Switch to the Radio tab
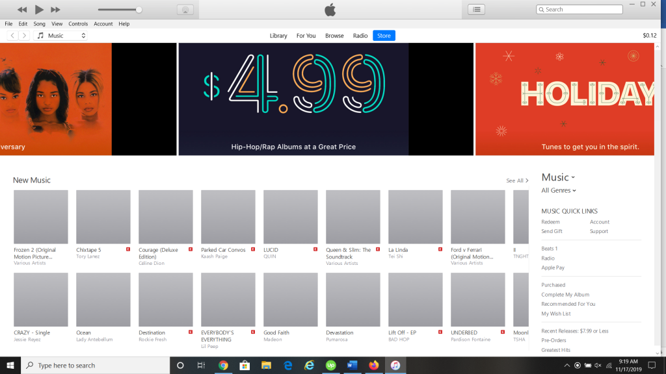 click(x=360, y=36)
